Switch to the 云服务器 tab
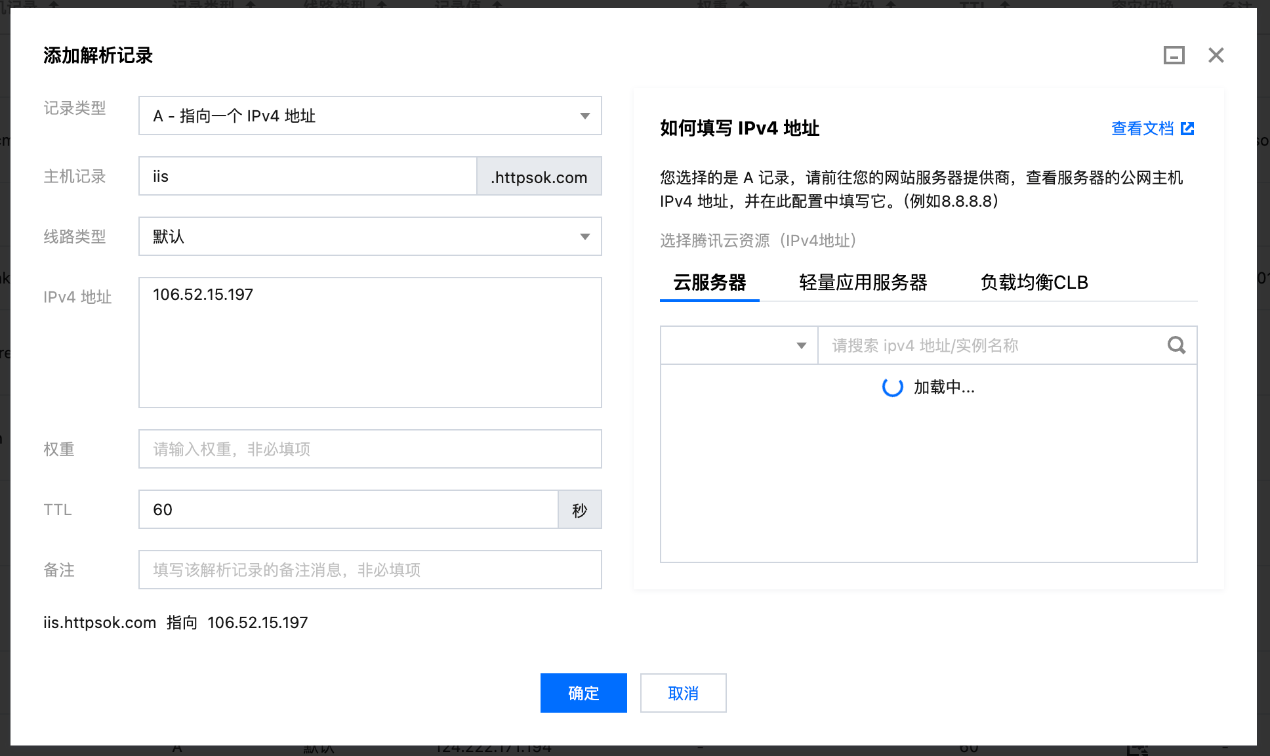The image size is (1270, 756). 709,283
